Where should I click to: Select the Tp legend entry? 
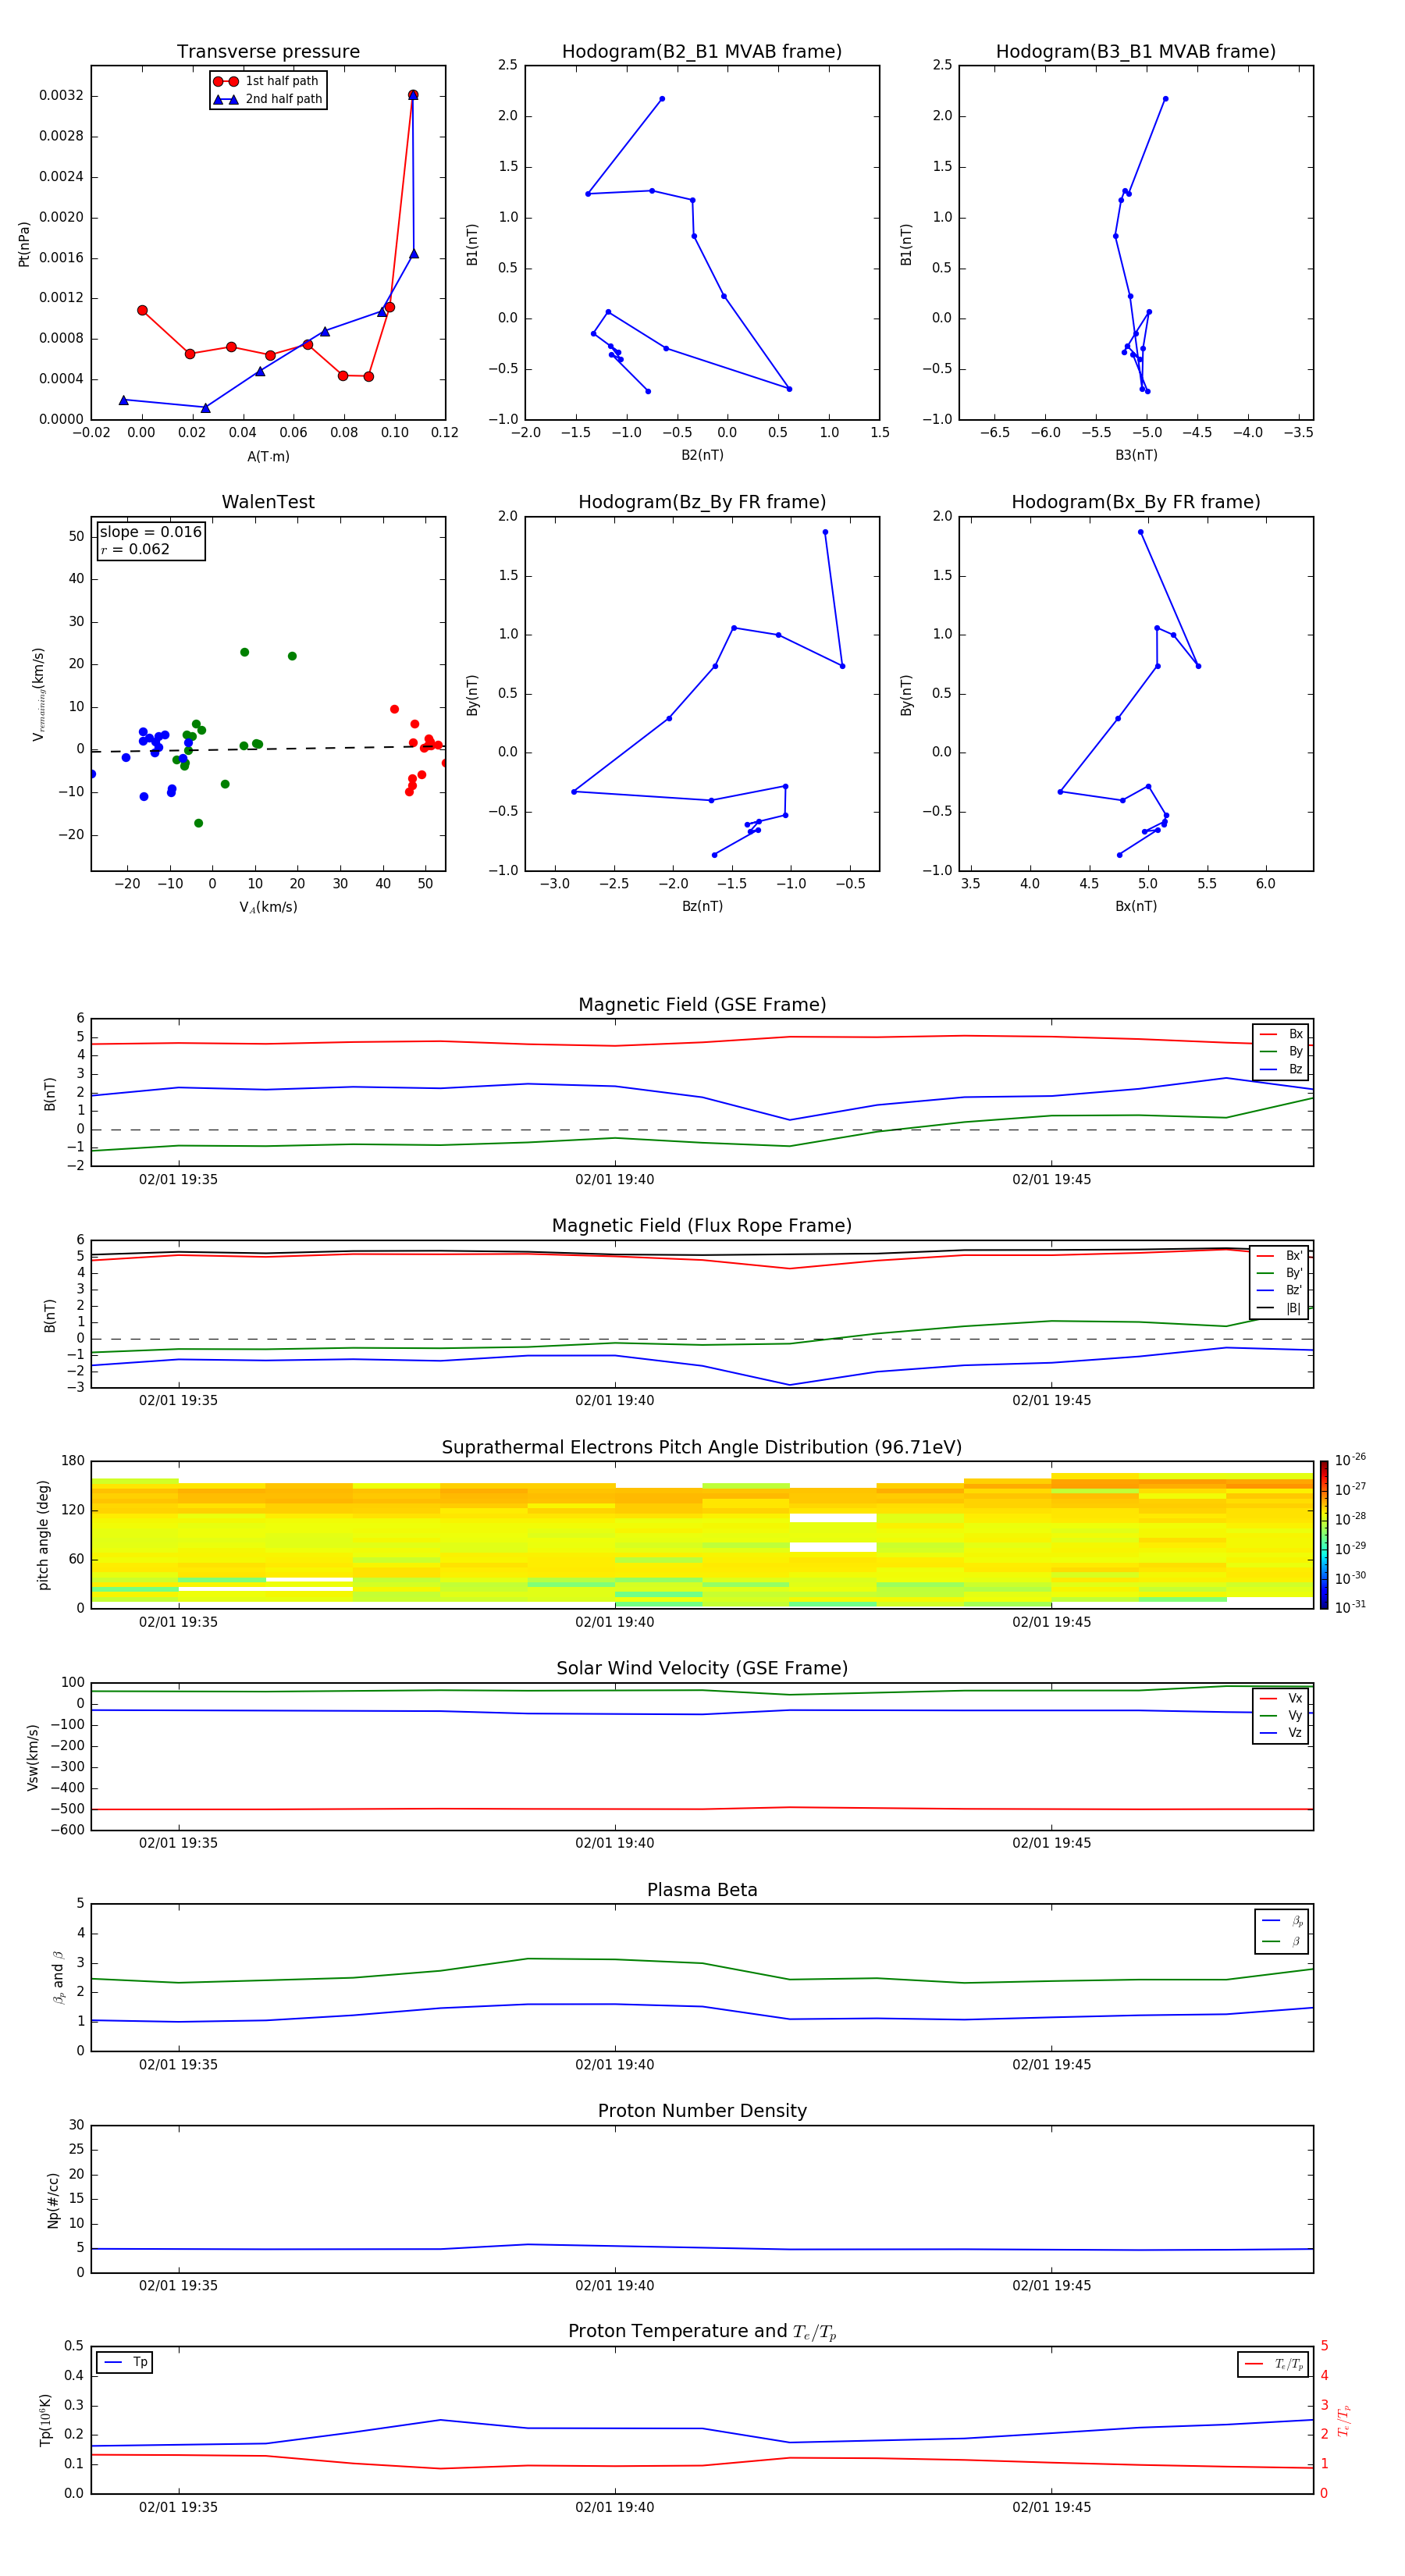coord(125,2363)
